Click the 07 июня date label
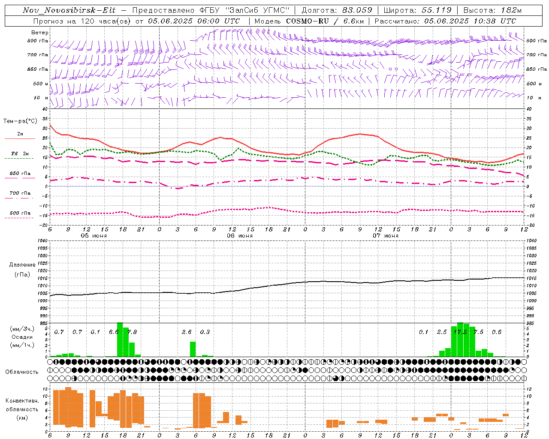Image resolution: width=549 pixels, height=439 pixels. pos(385,236)
